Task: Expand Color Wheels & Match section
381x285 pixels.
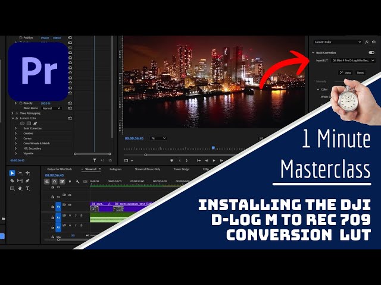Action: 16,143
